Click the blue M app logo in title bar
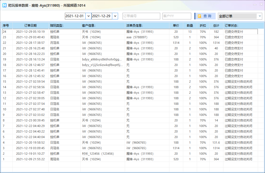 (4, 6)
